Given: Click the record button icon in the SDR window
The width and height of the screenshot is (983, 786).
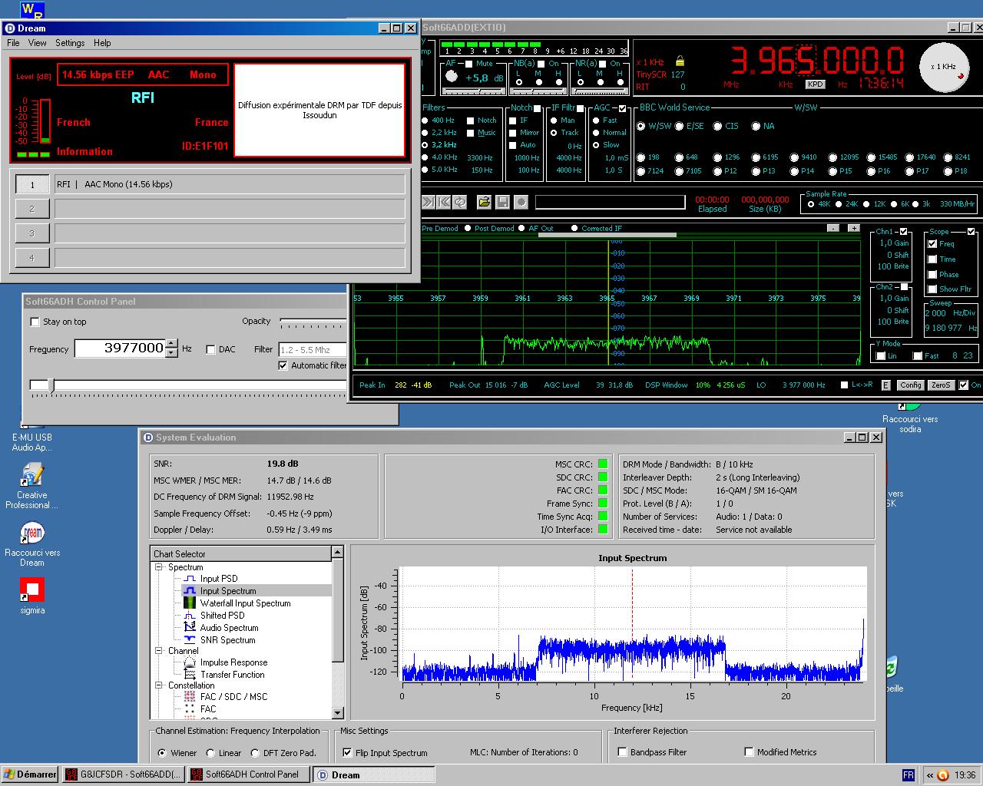Looking at the screenshot, I should 521,202.
